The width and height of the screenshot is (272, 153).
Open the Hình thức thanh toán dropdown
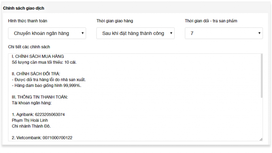(47, 33)
